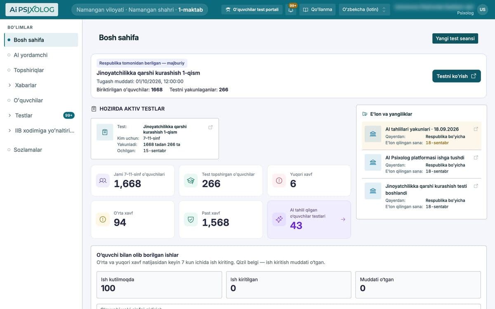This screenshot has width=495, height=309.
Task: Click the 43 AI analyzed tests value
Action: click(296, 225)
